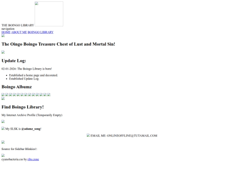This screenshot has height=183, width=244.
Task: Click the broken image under My Internet Archive Profile
Action: [3, 122]
